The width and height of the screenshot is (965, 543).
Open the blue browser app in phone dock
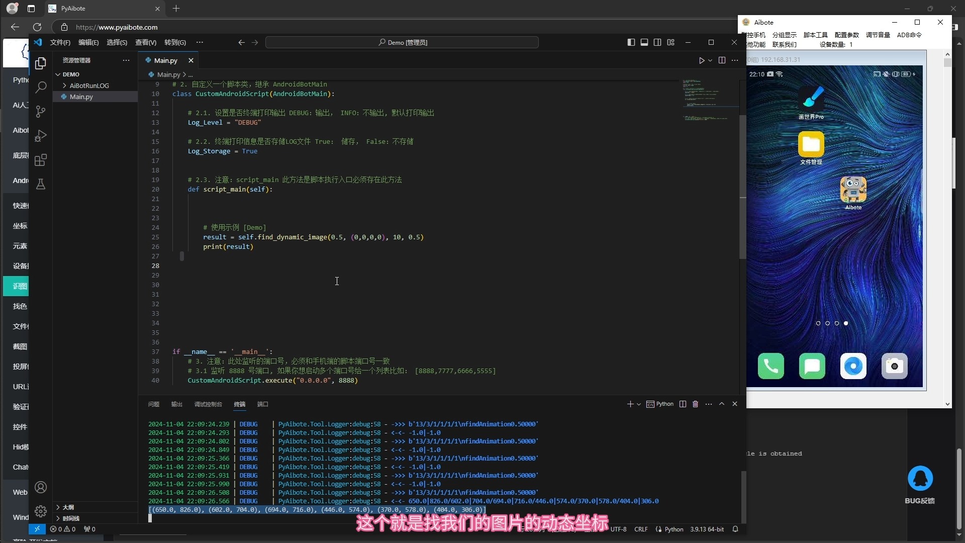(853, 366)
